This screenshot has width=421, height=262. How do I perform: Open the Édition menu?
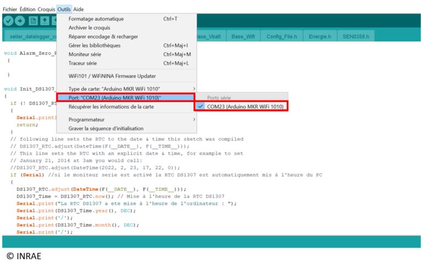pyautogui.click(x=27, y=9)
